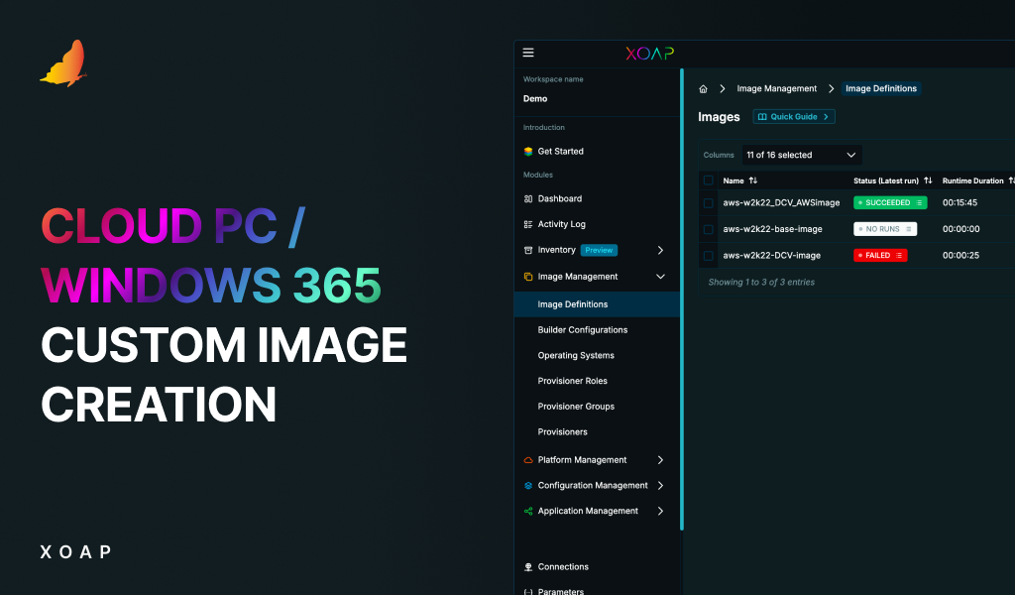Toggle the select-all header checkbox
The height and width of the screenshot is (595, 1015).
pos(709,180)
